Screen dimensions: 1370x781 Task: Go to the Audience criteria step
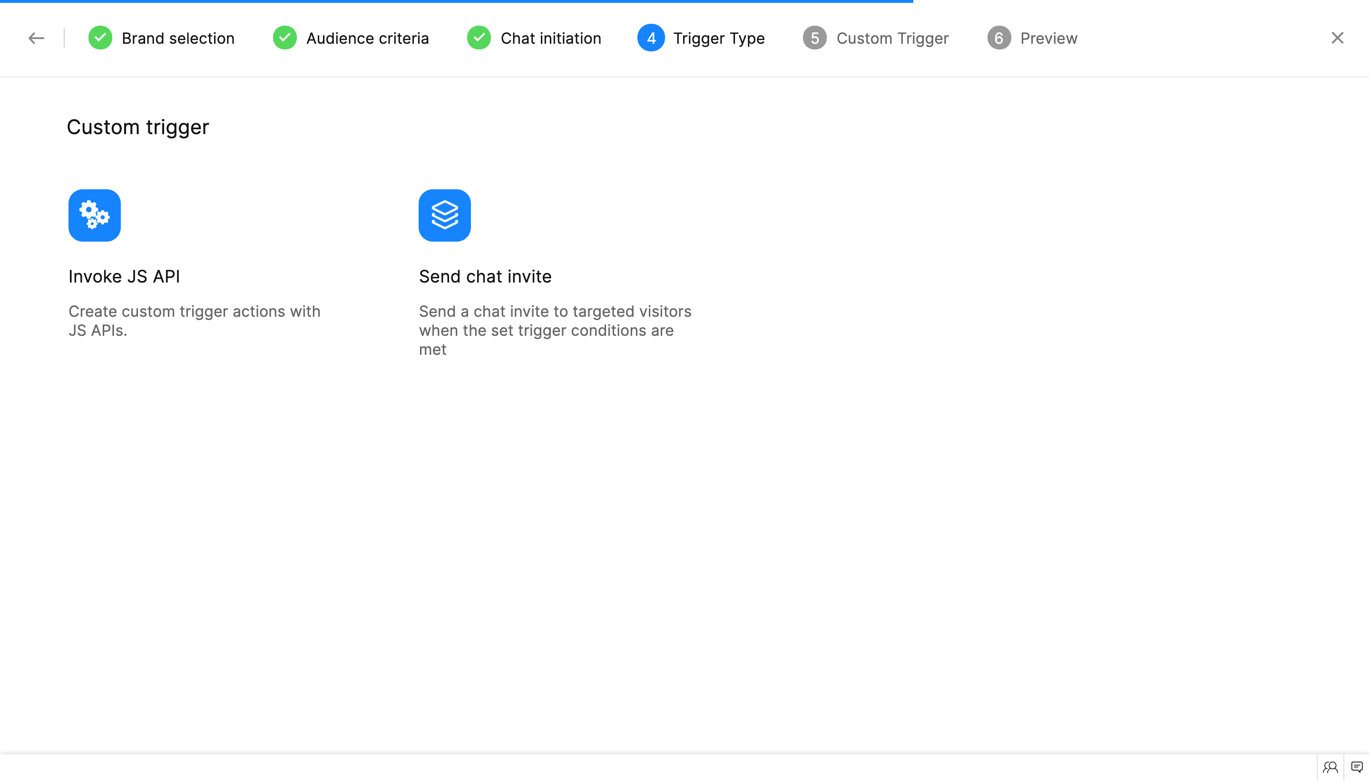[x=367, y=38]
